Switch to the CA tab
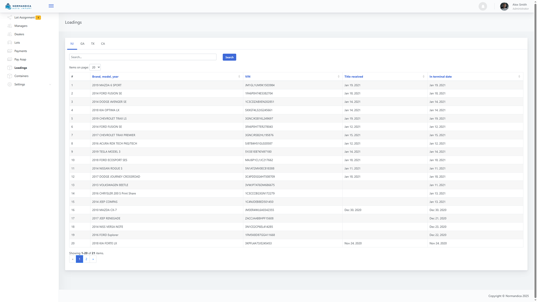The image size is (537, 302). tap(103, 44)
